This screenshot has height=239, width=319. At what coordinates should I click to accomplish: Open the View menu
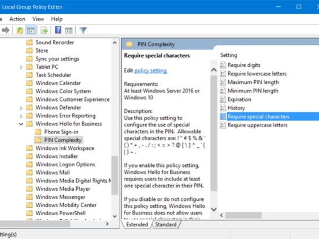[38, 19]
